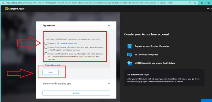Image resolution: width=212 pixels, height=102 pixels.
Task: Click USD200 credit to use text
Action: click(x=155, y=63)
